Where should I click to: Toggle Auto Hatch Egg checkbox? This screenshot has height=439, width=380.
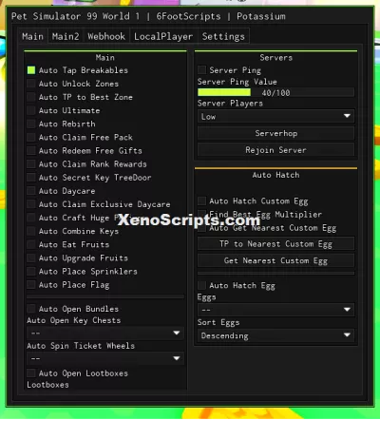click(x=201, y=285)
